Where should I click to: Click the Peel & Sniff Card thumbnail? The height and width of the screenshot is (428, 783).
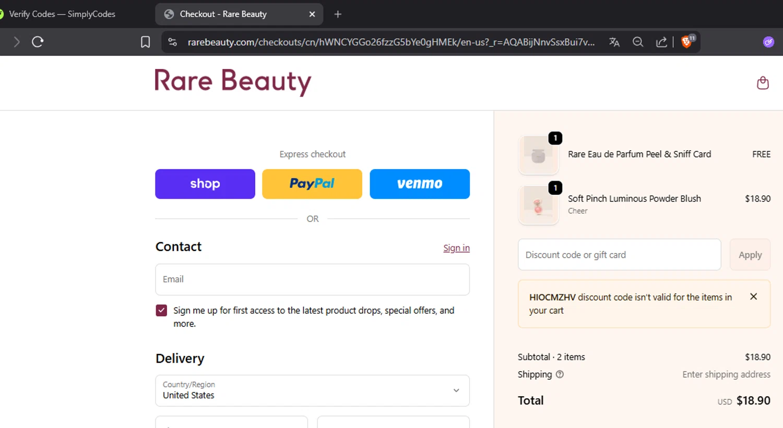pyautogui.click(x=539, y=155)
